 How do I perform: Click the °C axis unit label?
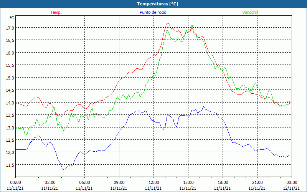point(12,18)
